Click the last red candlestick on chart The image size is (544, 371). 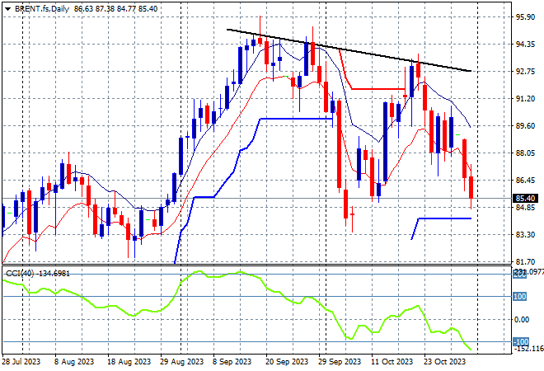point(471,187)
